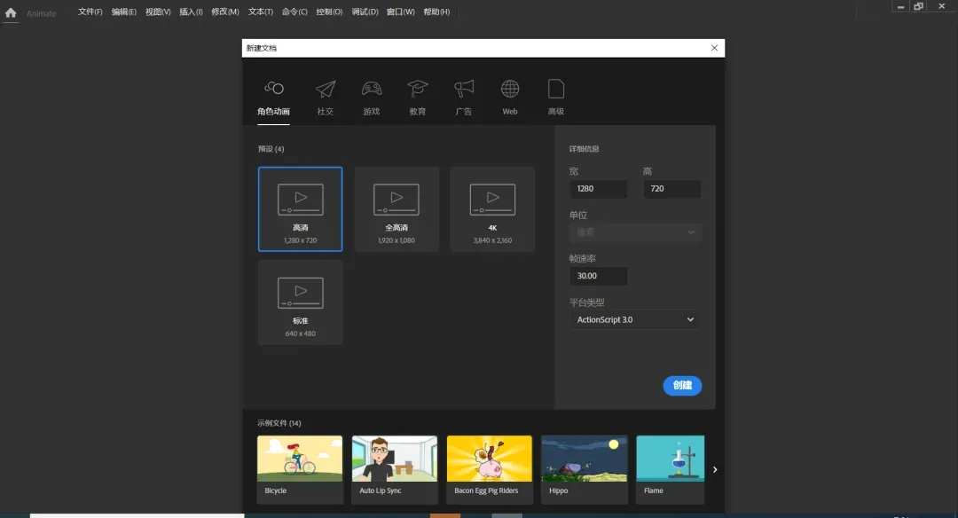Click the 详细信息 heading text
Viewport: 958px width, 518px height.
click(584, 149)
